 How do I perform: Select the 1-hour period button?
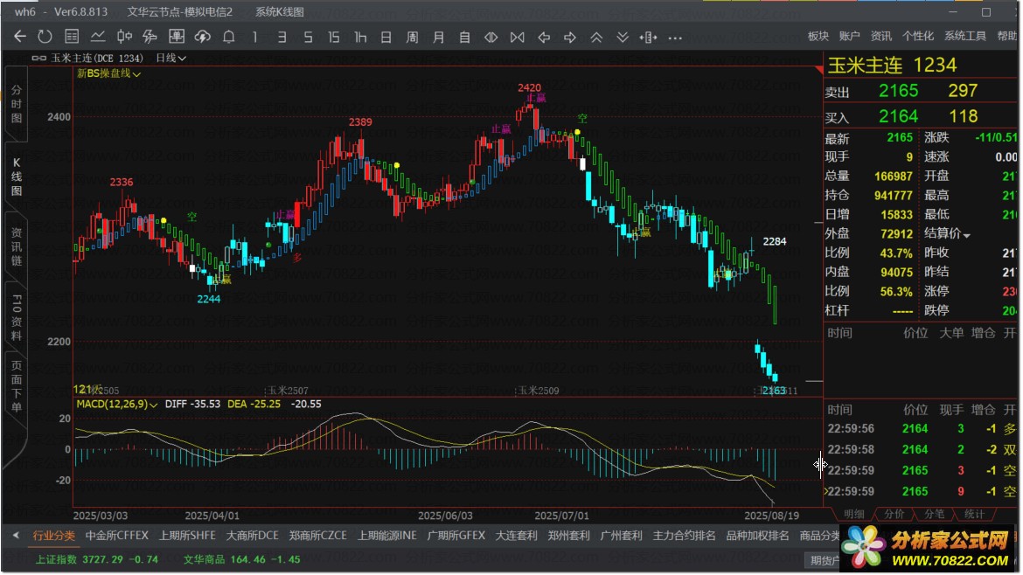(x=359, y=38)
